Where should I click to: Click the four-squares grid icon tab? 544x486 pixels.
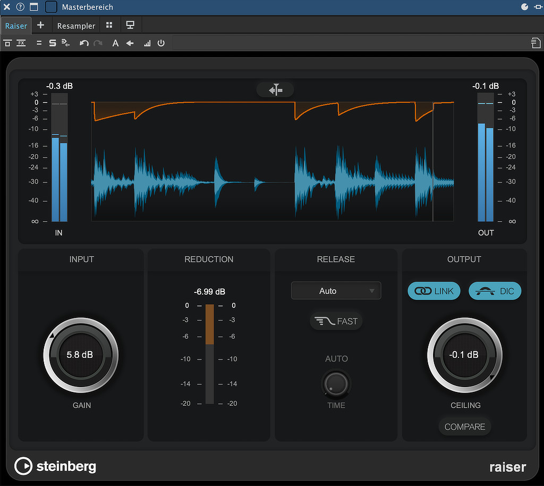pos(109,25)
